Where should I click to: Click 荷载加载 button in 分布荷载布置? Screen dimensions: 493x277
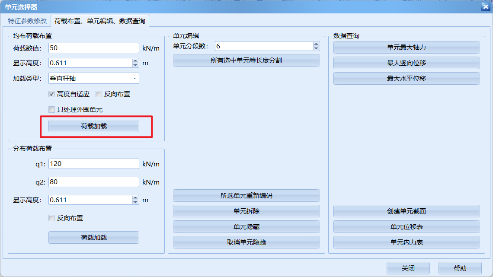click(x=94, y=238)
